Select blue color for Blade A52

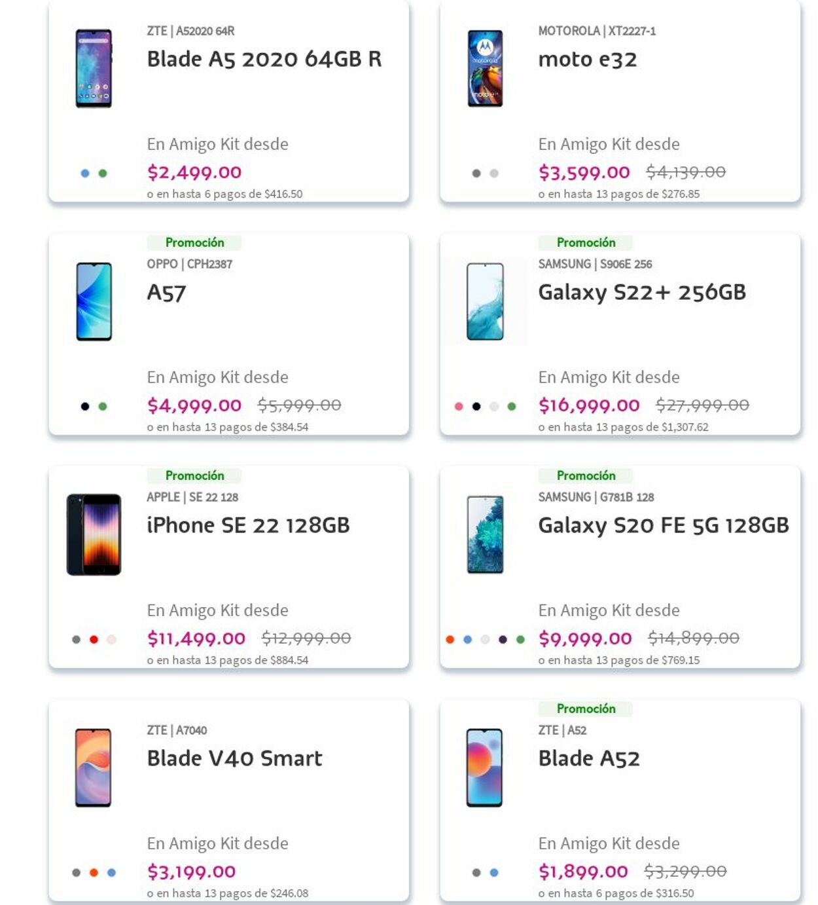point(494,873)
